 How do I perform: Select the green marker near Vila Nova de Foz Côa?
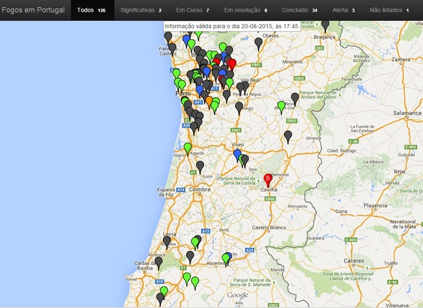(x=281, y=108)
